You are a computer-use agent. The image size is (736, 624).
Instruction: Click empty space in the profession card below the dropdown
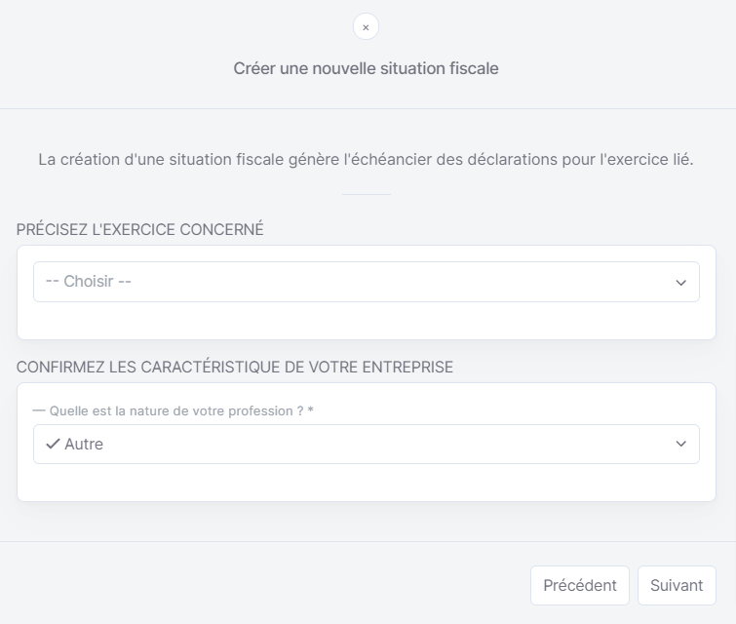[367, 483]
